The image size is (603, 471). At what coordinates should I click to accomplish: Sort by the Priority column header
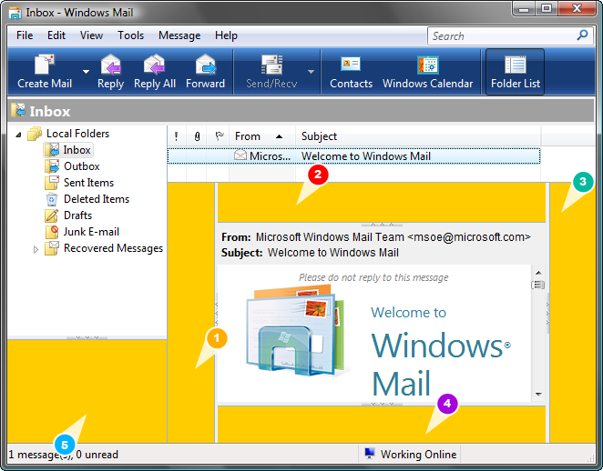tap(176, 136)
